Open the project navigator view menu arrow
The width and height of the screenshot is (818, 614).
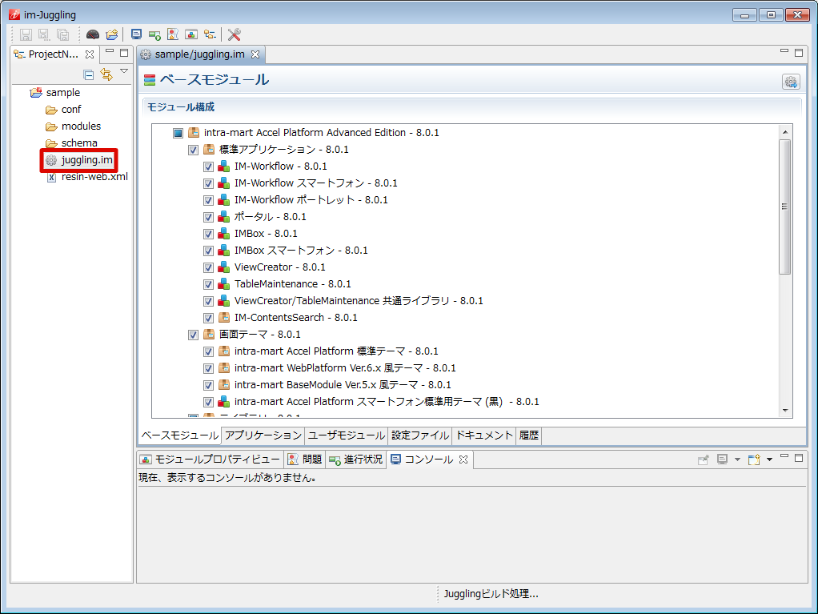[x=124, y=71]
